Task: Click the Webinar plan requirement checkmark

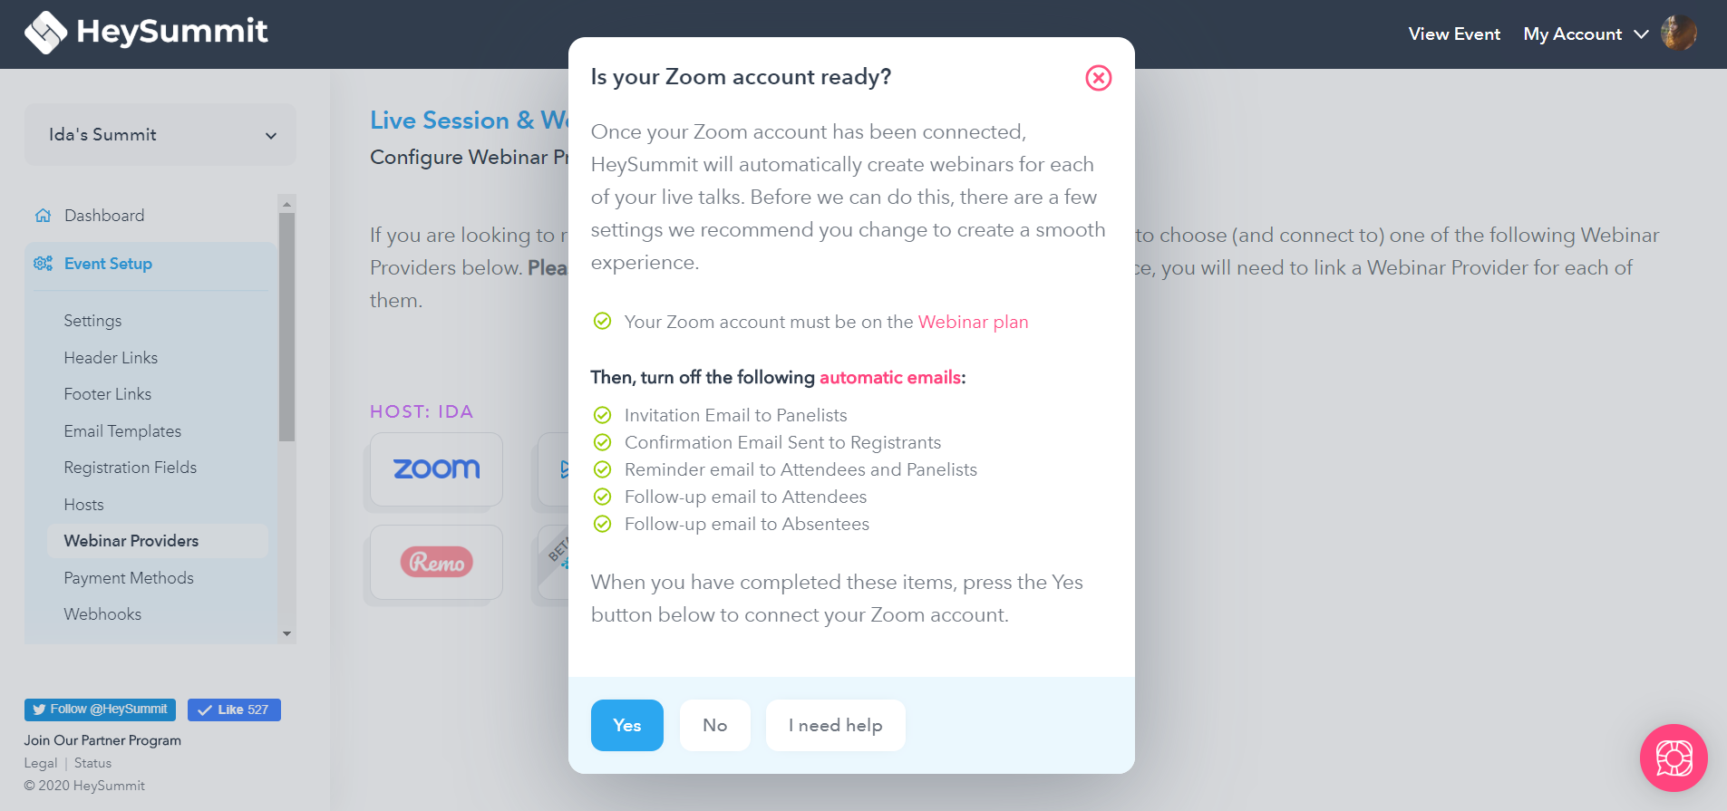Action: point(602,321)
